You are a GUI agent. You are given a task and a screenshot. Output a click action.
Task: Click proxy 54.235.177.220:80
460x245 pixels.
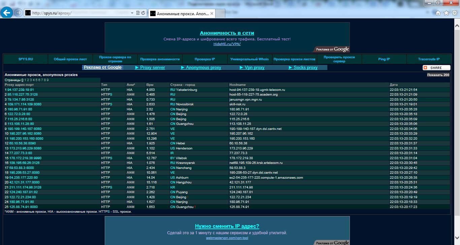[x=24, y=177]
